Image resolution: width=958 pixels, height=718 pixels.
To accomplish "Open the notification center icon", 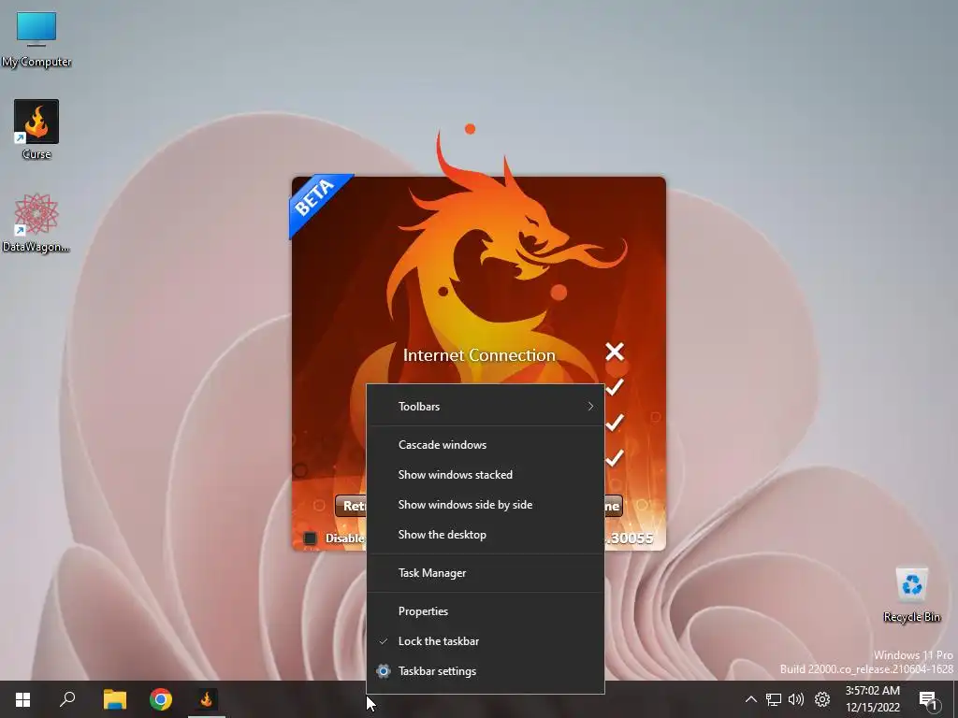I will point(927,700).
